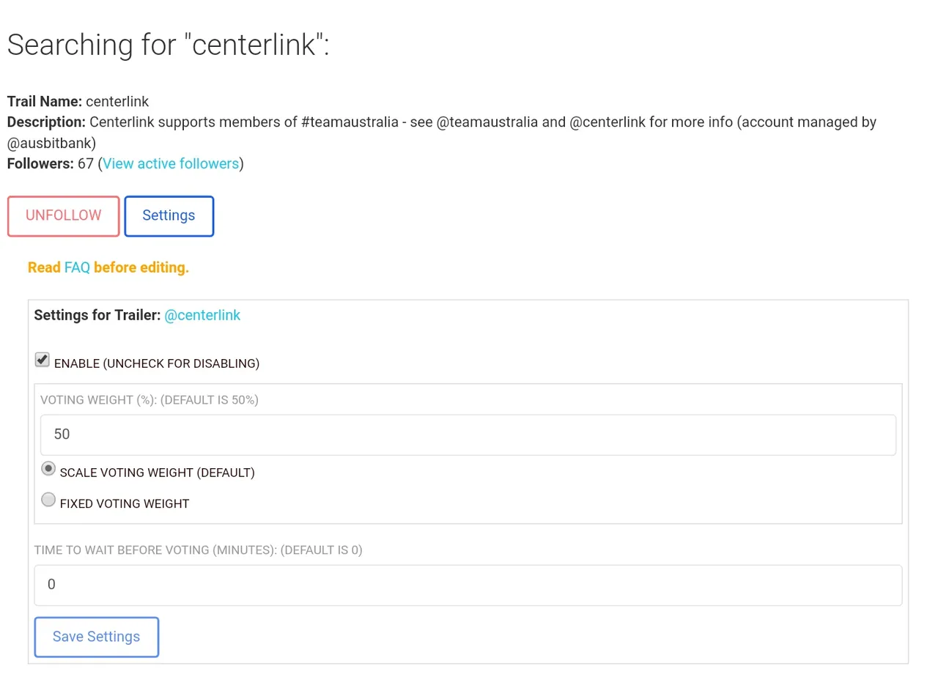Open the View active followers link
Screen dimensions: 938x699
(171, 163)
